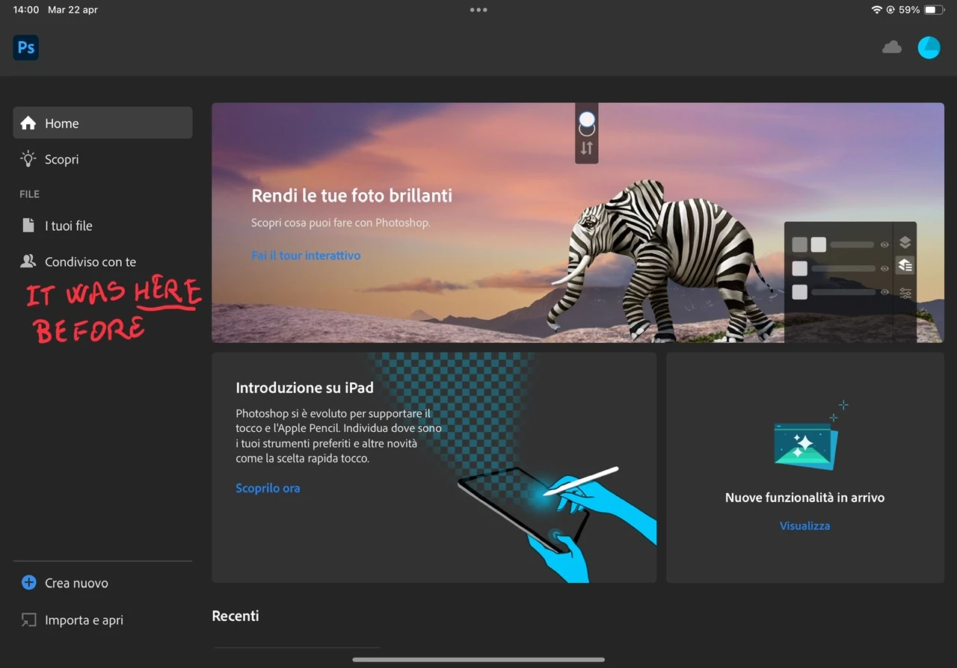
Task: Open the cloud sync status icon
Action: click(891, 48)
